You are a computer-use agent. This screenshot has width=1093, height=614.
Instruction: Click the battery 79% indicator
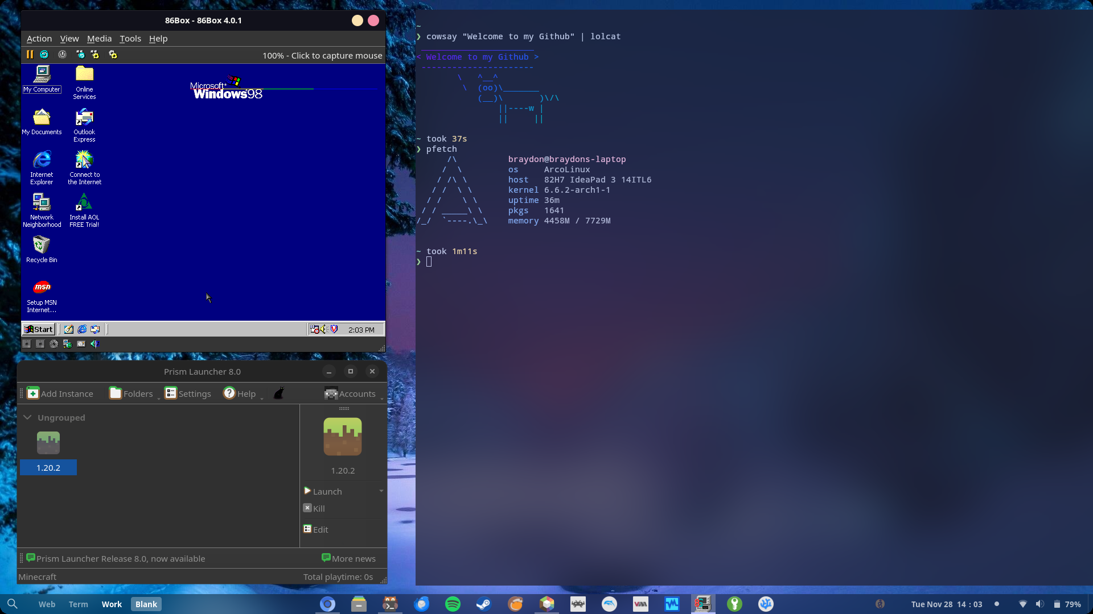click(x=1067, y=604)
